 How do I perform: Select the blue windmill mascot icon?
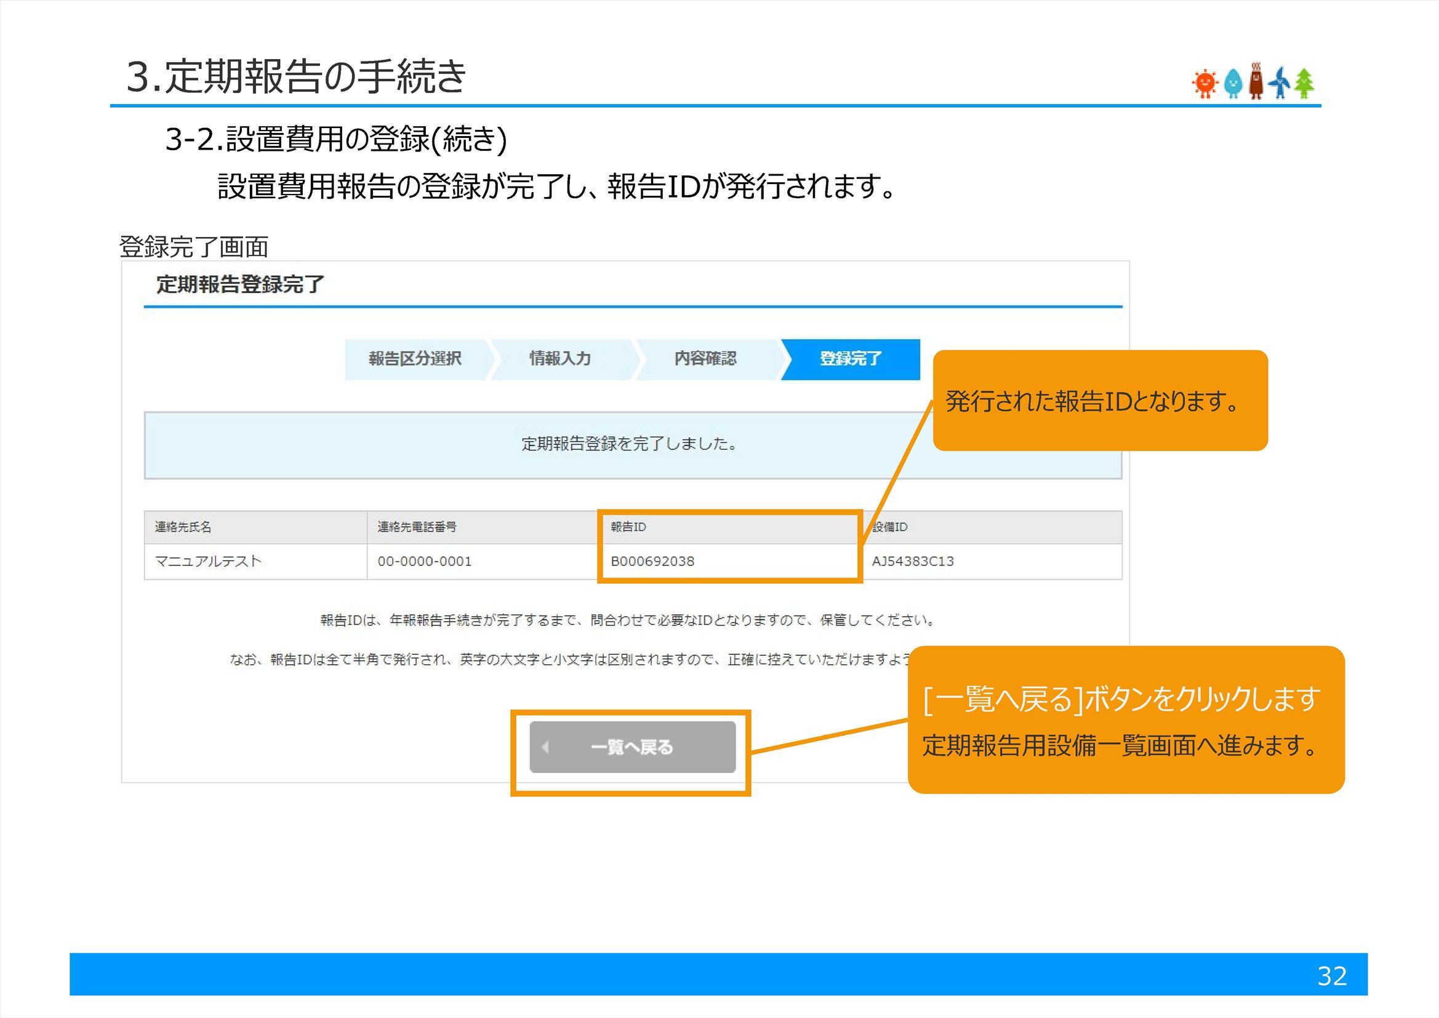click(1278, 83)
